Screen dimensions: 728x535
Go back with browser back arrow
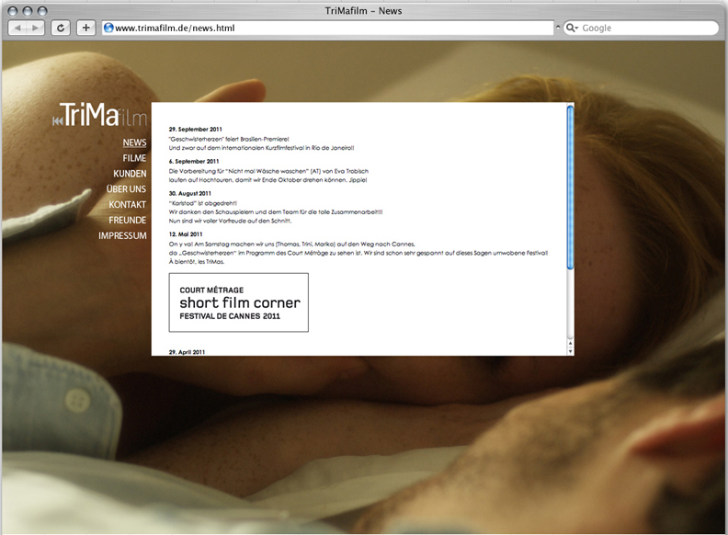tap(17, 28)
